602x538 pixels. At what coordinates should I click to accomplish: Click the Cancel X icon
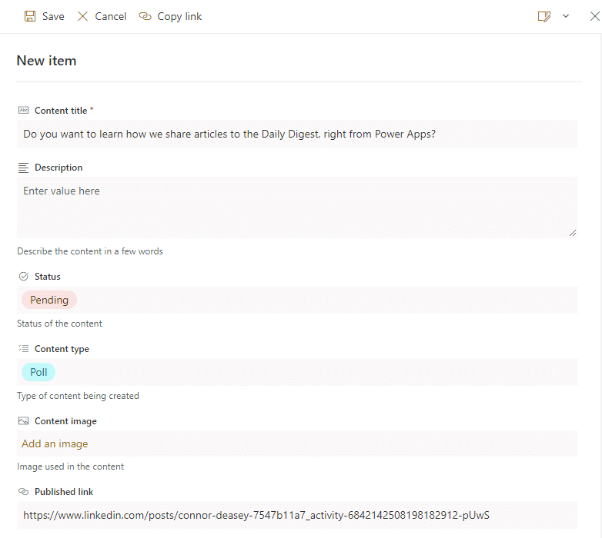83,16
